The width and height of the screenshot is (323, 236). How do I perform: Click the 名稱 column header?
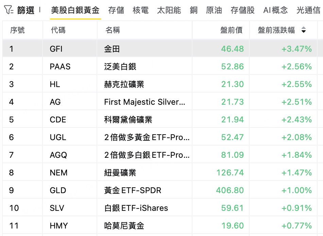113,30
